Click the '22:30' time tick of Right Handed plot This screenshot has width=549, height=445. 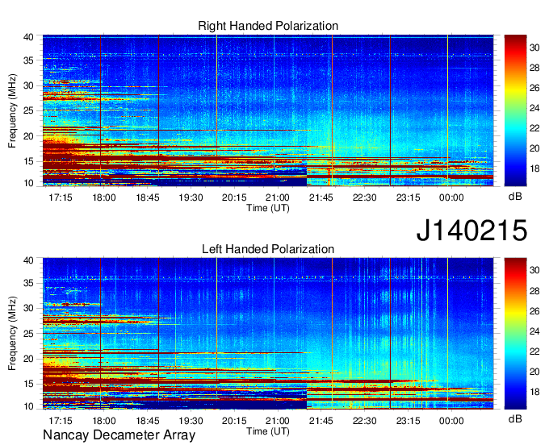pyautogui.click(x=364, y=198)
